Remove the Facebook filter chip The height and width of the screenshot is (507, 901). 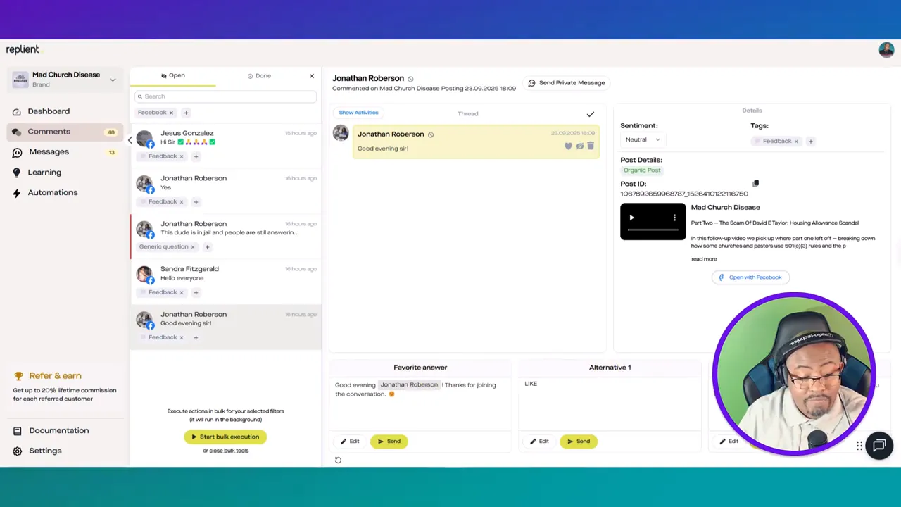[171, 113]
